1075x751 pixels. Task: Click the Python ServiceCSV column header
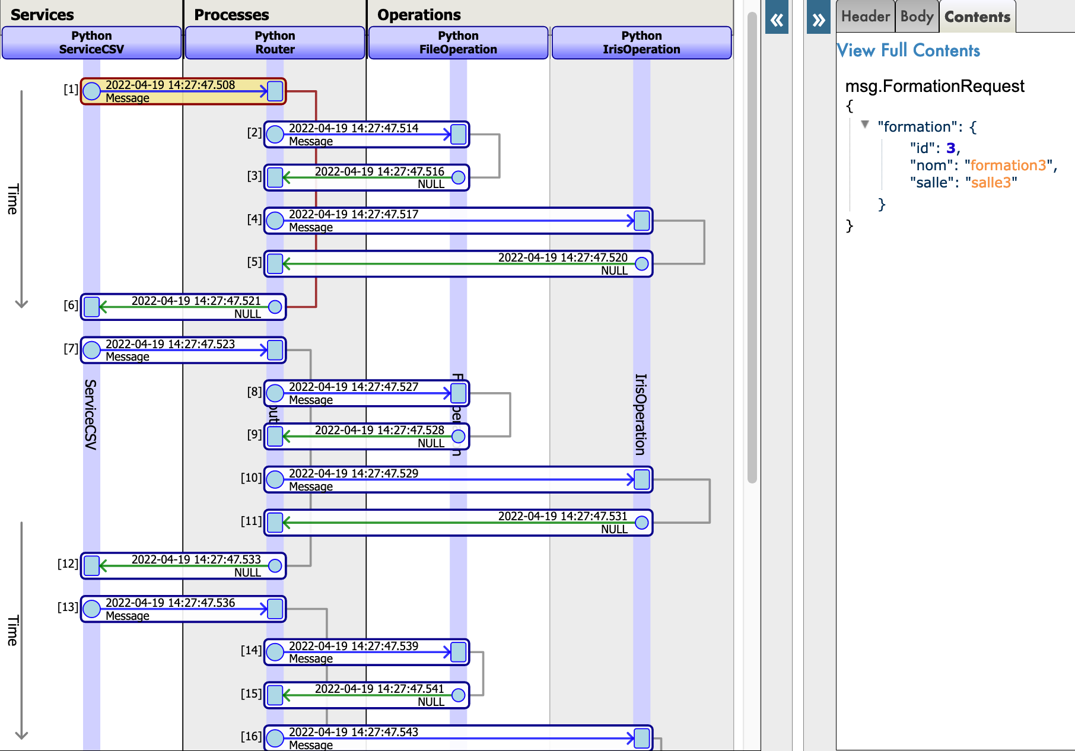click(x=91, y=43)
